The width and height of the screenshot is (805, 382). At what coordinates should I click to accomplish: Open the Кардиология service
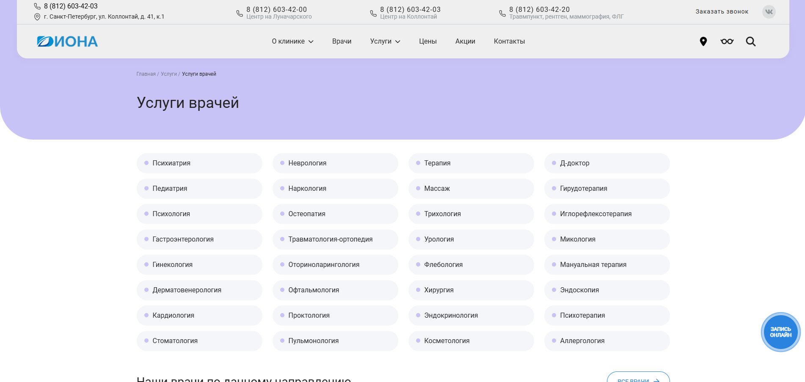[x=199, y=316]
